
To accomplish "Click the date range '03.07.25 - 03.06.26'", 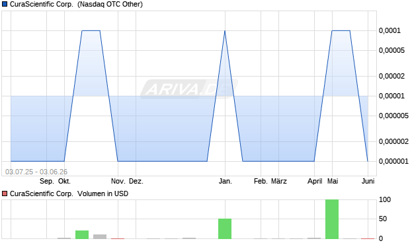I will tap(36, 172).
